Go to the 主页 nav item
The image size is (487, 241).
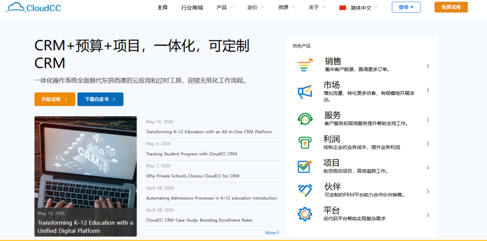(163, 8)
